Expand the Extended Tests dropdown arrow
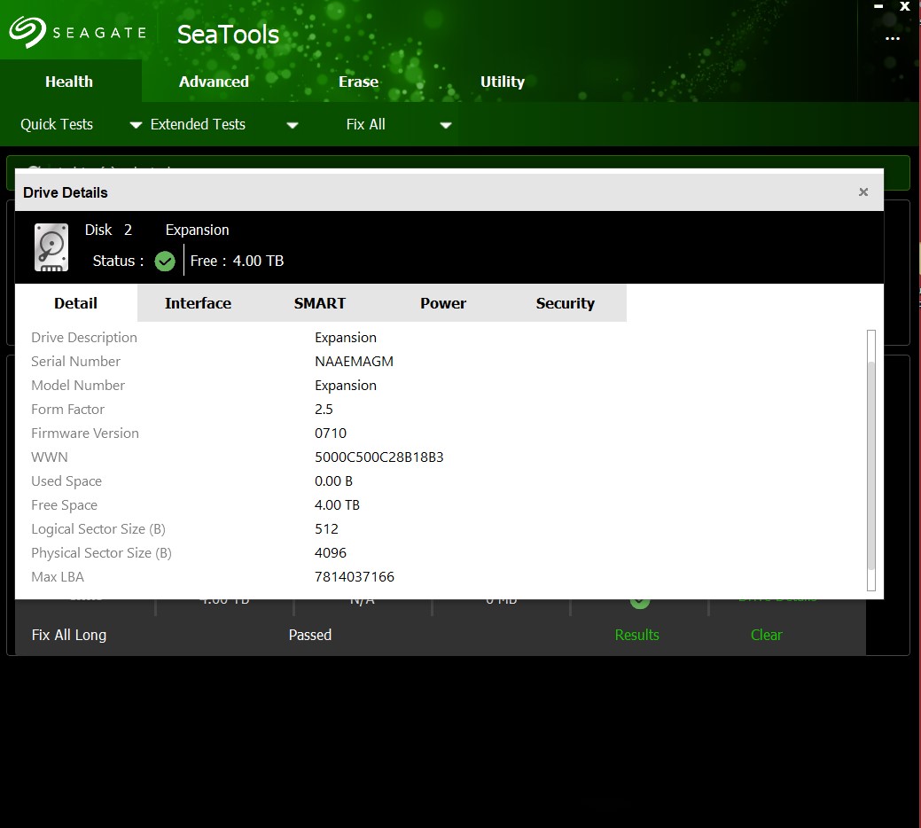 [x=293, y=125]
